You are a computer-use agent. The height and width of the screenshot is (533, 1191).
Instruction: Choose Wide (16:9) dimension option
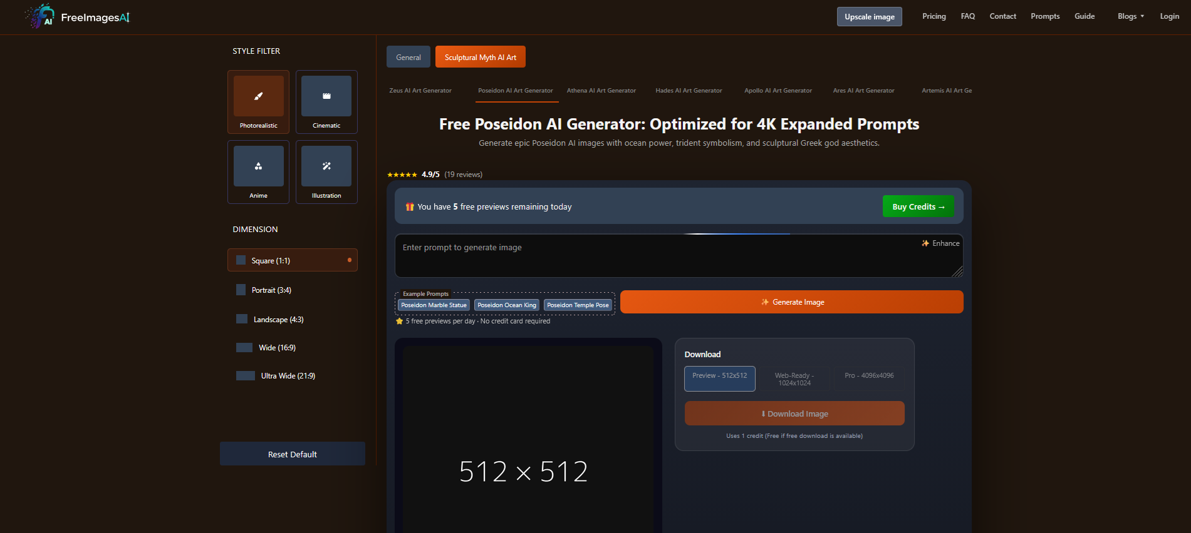click(293, 347)
